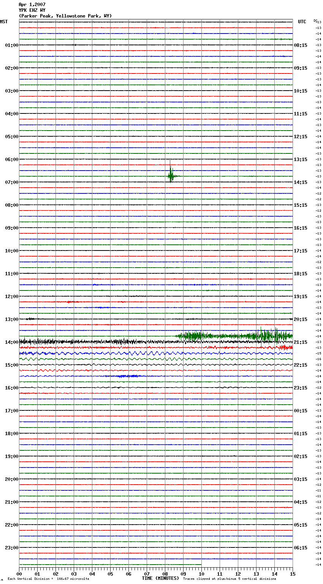Click the 18:15 UTC time label
Image resolution: width=323 pixels, height=584 pixels.
click(x=301, y=274)
